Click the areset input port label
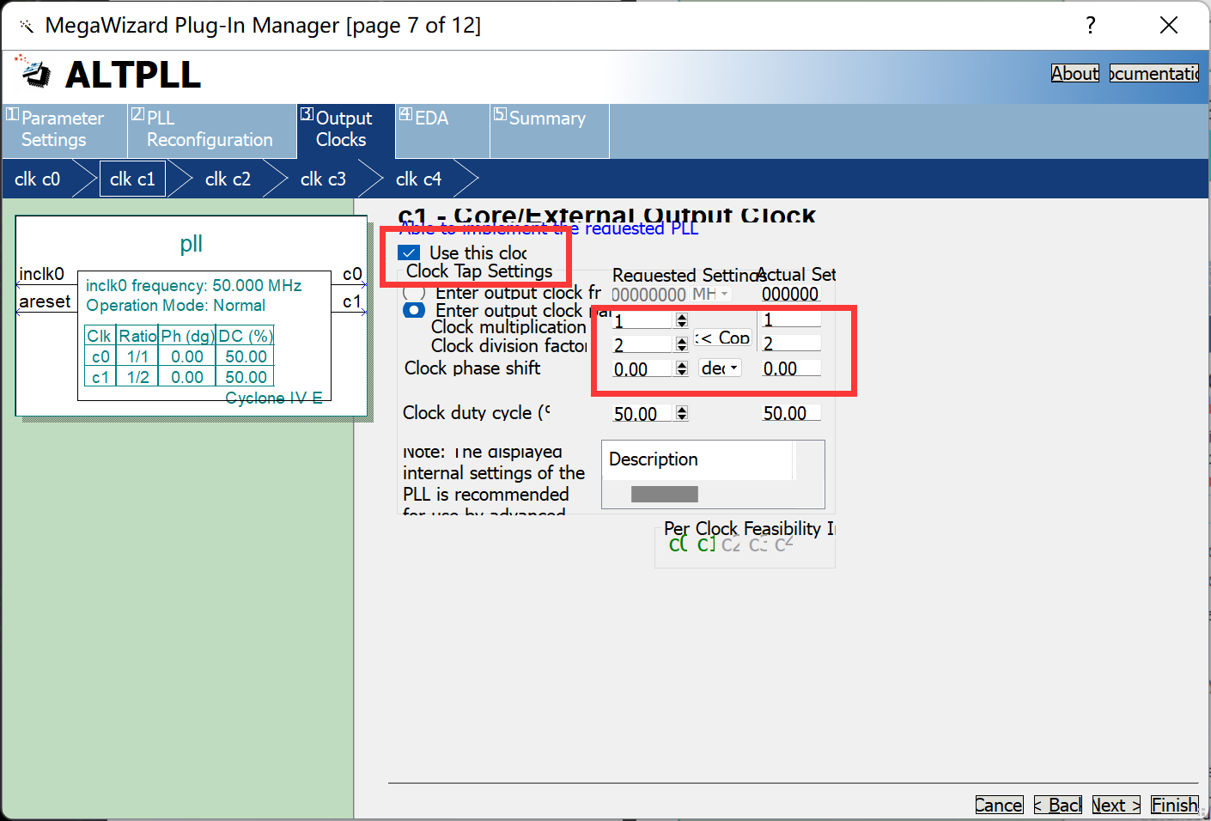The width and height of the screenshot is (1211, 821). tap(46, 301)
